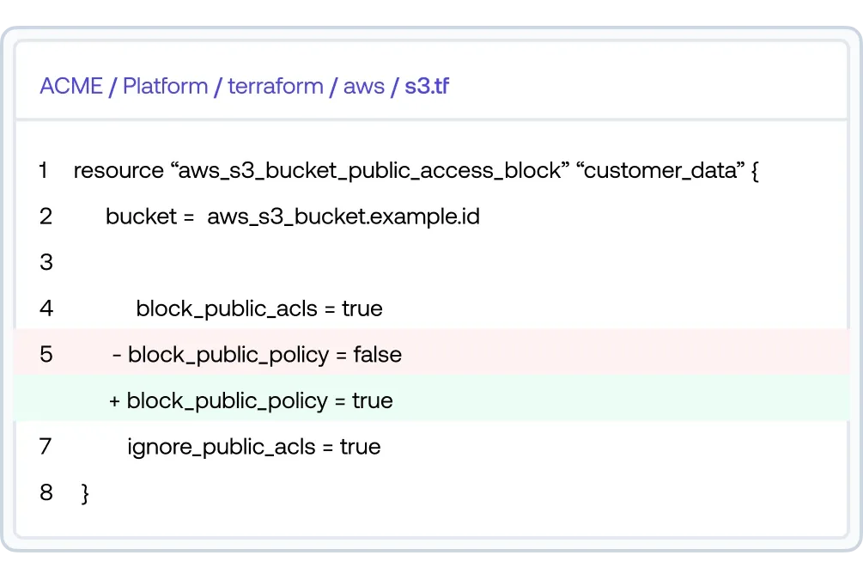Click the closing curly brace

click(84, 493)
